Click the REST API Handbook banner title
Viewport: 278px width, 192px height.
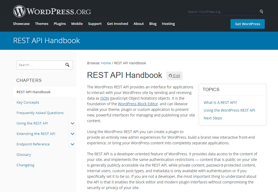[47, 41]
